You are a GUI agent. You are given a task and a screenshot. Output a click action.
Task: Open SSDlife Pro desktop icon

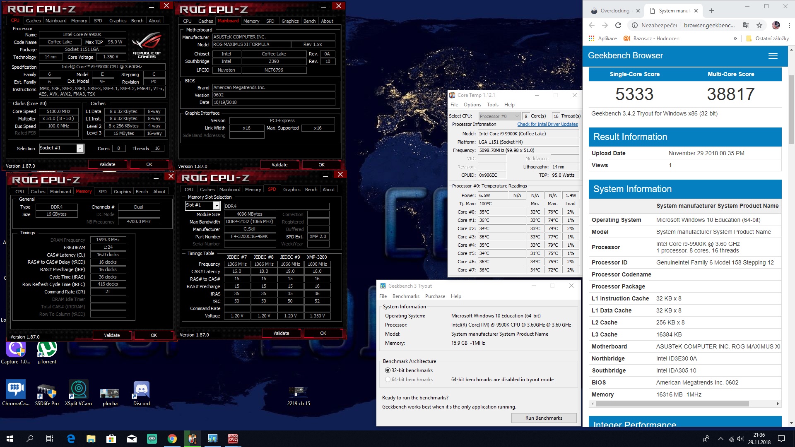[47, 393]
